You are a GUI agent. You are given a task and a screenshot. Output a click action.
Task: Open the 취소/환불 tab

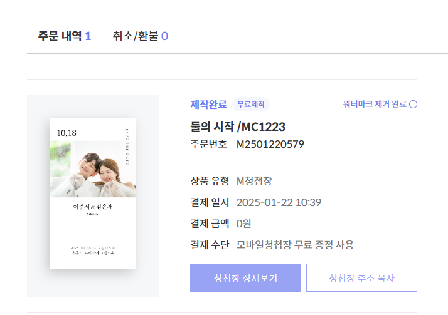tap(140, 36)
